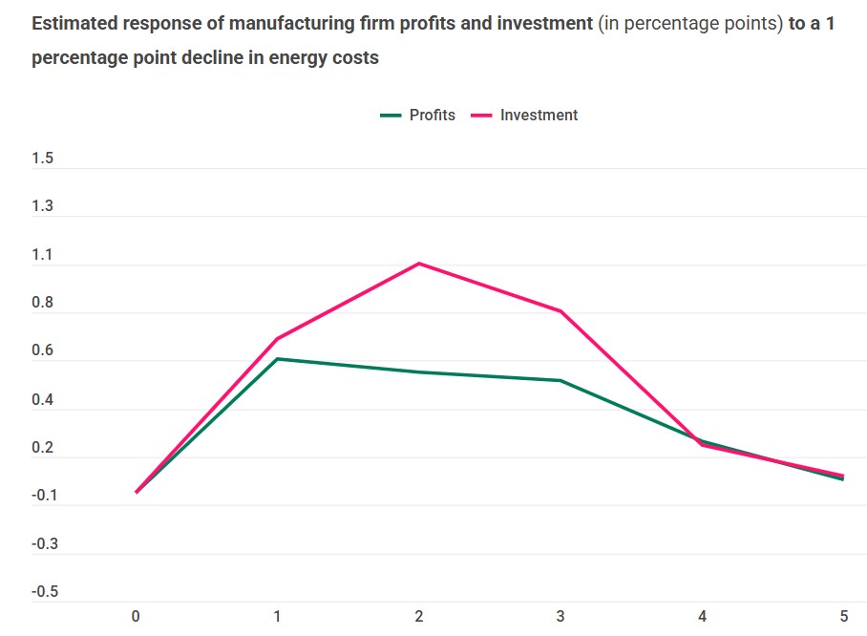
Task: Click the Profits line point at period 3
Action: click(x=560, y=380)
